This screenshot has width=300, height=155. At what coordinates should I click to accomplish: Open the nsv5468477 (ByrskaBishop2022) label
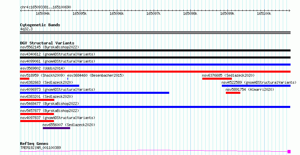pos(50,104)
